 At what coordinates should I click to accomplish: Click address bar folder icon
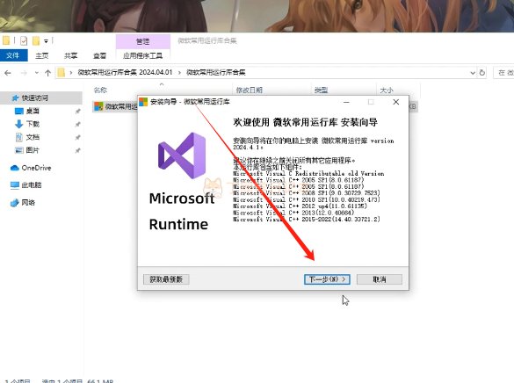(61, 72)
